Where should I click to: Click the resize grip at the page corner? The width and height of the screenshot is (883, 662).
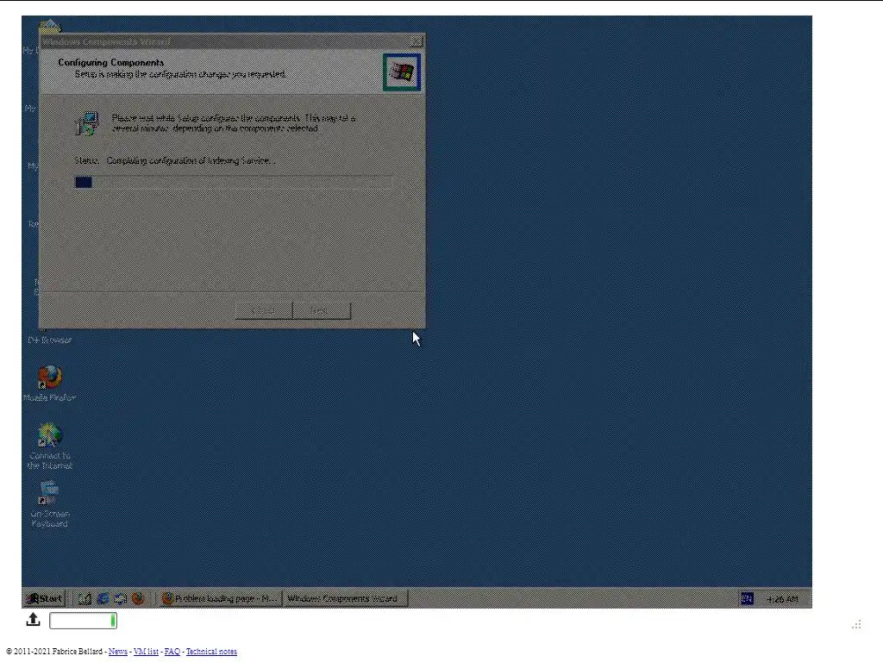(856, 624)
